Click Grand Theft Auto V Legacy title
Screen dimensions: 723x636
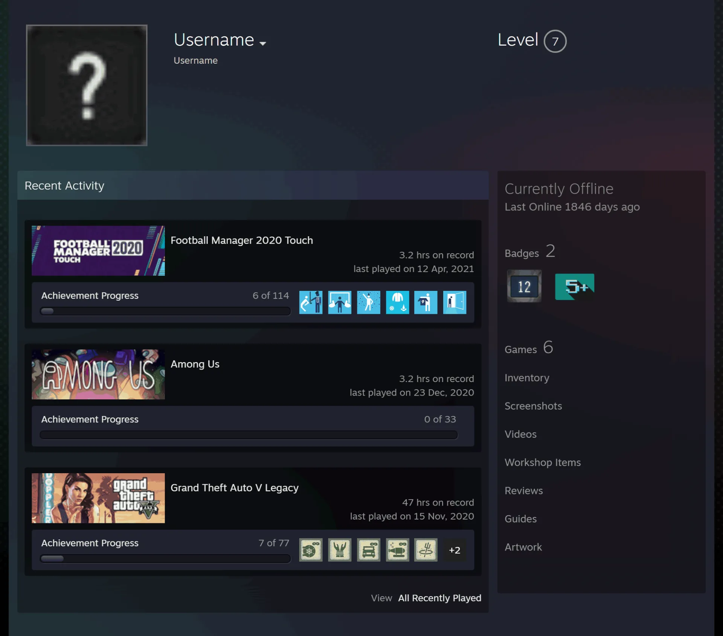point(235,488)
